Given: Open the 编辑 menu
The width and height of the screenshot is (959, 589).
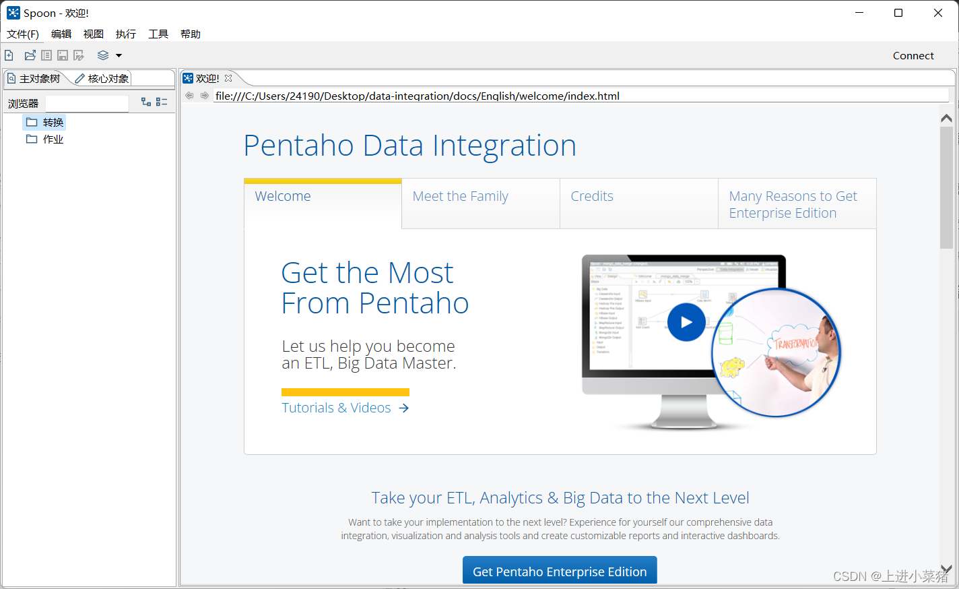Looking at the screenshot, I should click(61, 34).
